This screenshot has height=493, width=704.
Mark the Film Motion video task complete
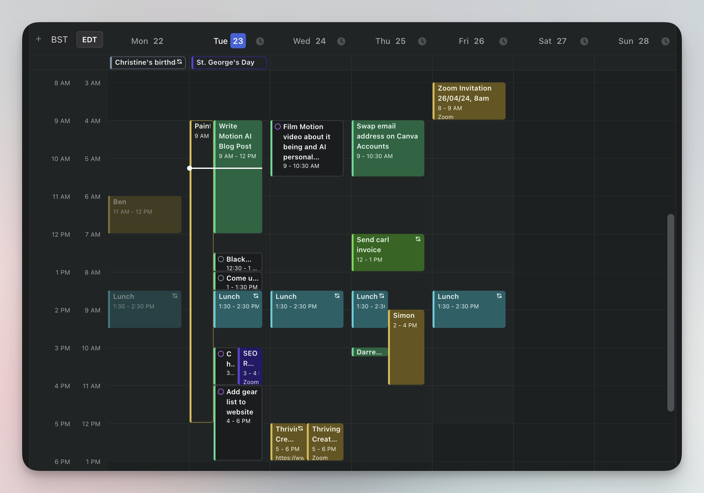tap(278, 126)
